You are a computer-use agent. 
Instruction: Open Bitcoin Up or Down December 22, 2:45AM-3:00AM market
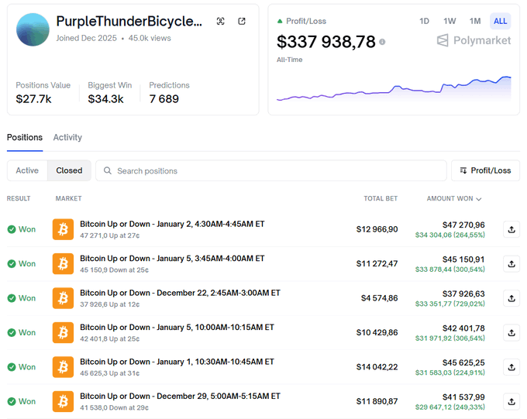point(180,293)
